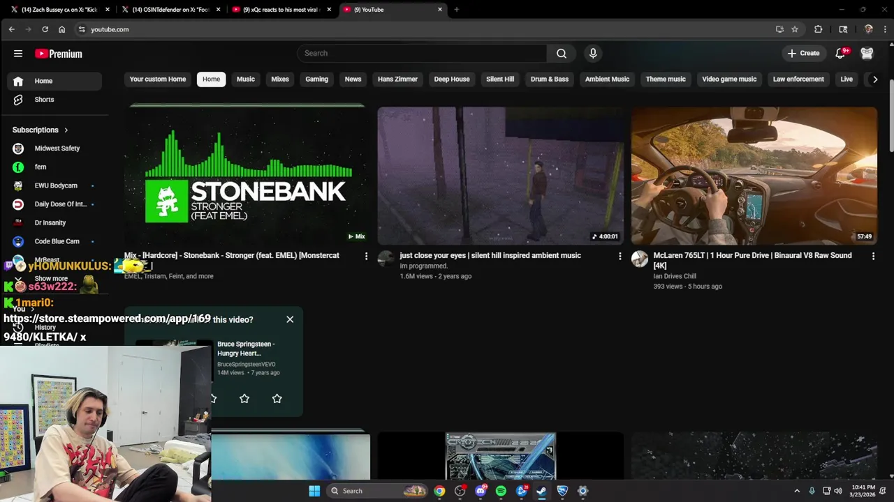Start voice search with microphone icon
Image resolution: width=894 pixels, height=502 pixels.
click(593, 54)
